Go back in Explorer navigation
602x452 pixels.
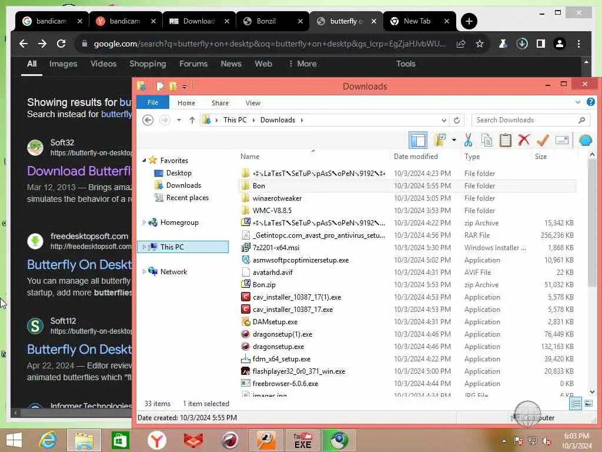click(148, 120)
